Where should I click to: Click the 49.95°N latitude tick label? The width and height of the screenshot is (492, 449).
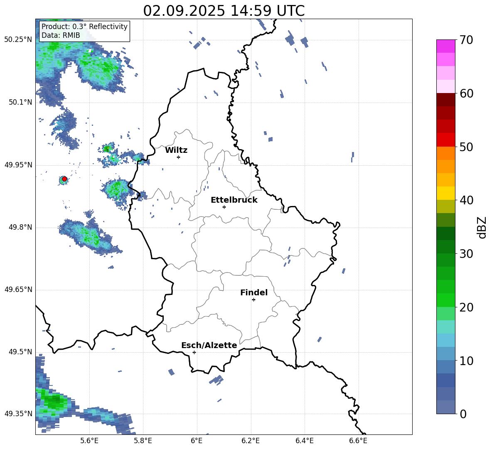click(x=18, y=165)
